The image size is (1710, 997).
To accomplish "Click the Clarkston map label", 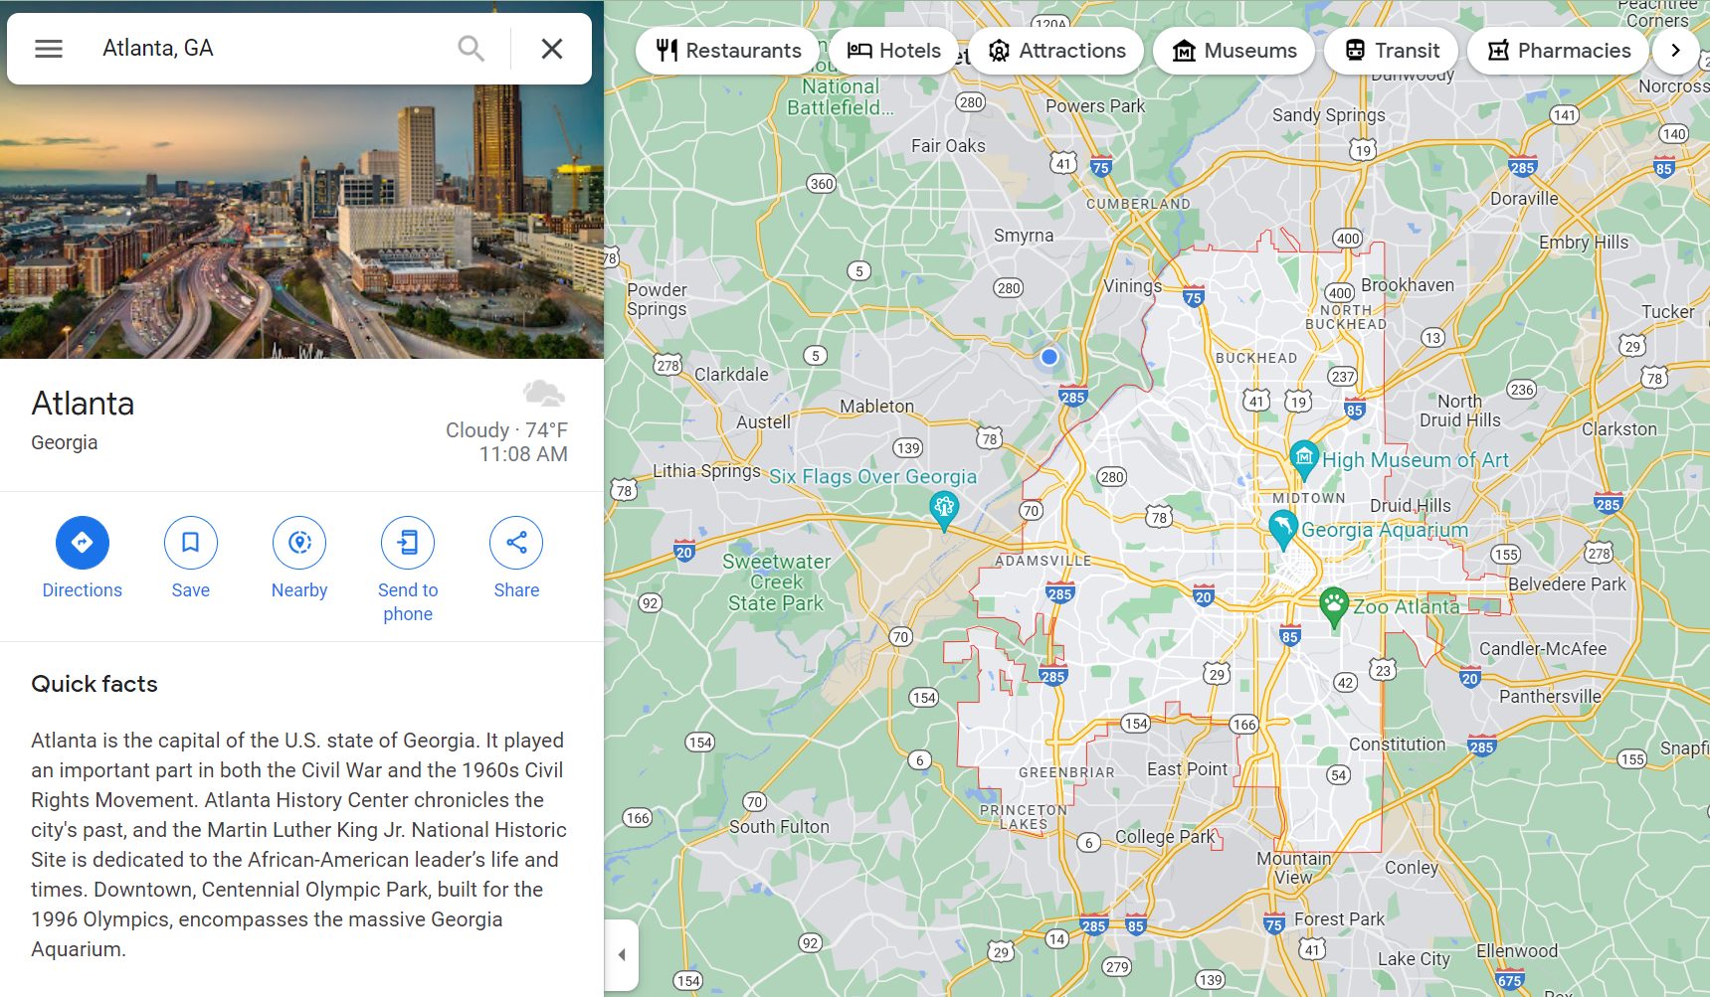I will coord(1619,428).
